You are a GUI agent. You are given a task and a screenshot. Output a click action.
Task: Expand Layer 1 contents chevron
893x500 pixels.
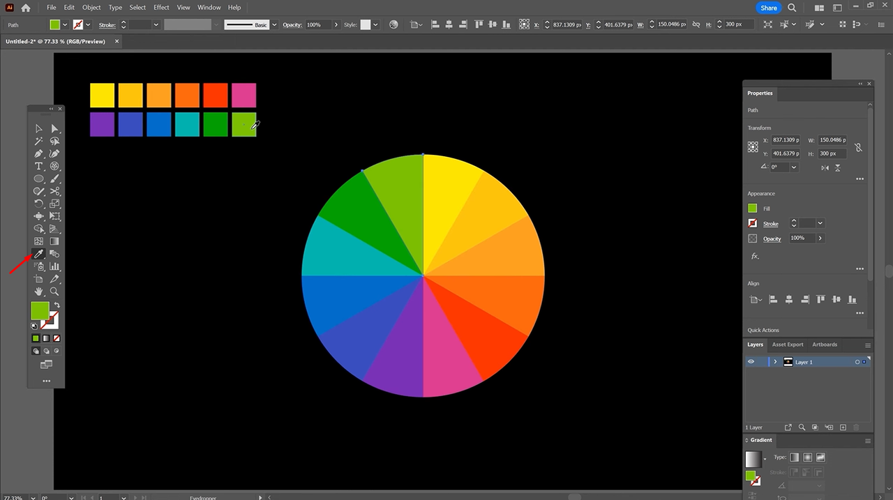[775, 362]
